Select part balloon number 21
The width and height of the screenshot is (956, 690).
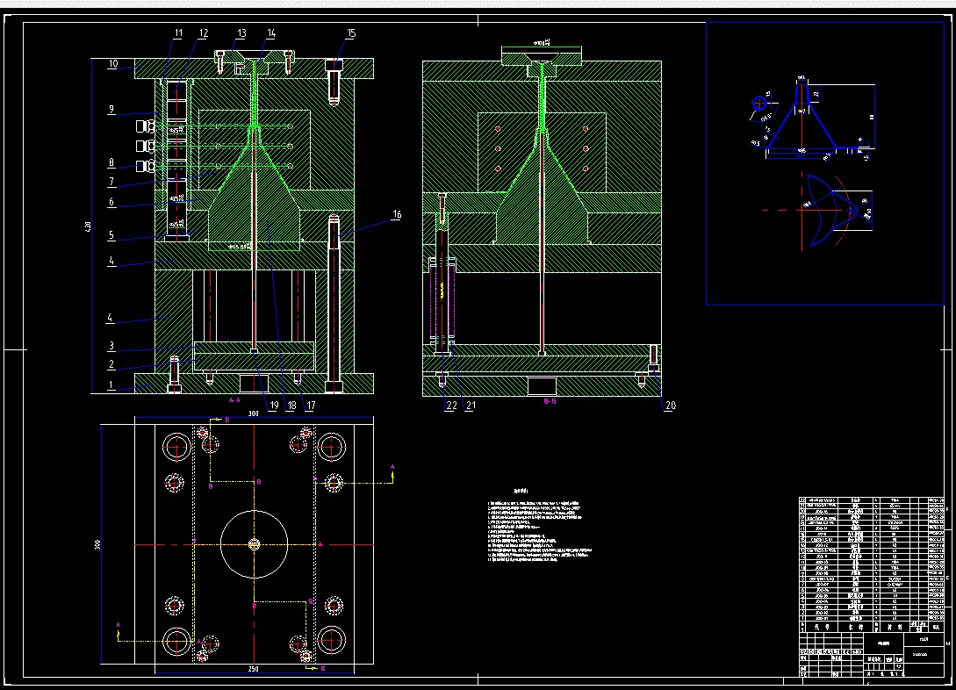[470, 406]
